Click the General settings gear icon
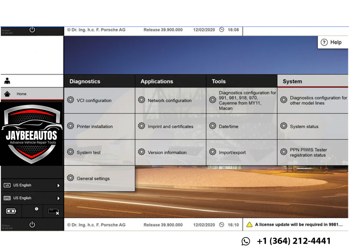This screenshot has height=249, width=349. tap(71, 178)
